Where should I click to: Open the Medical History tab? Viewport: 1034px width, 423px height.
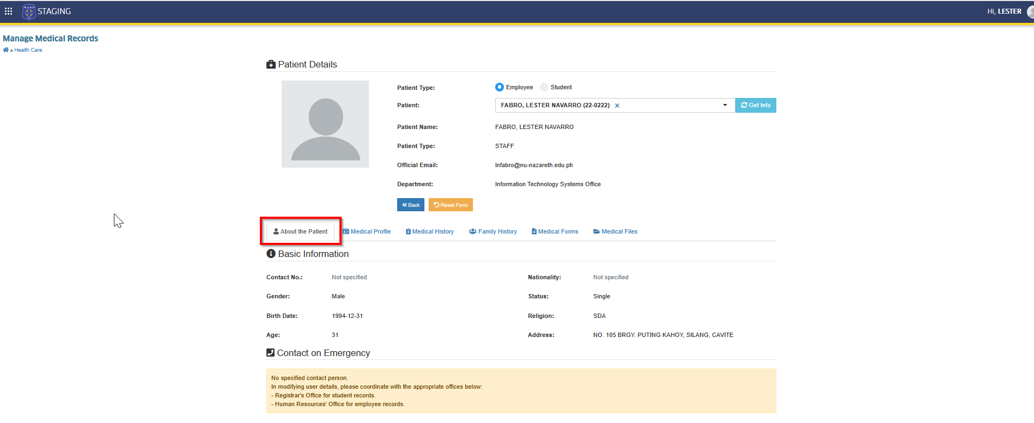430,231
